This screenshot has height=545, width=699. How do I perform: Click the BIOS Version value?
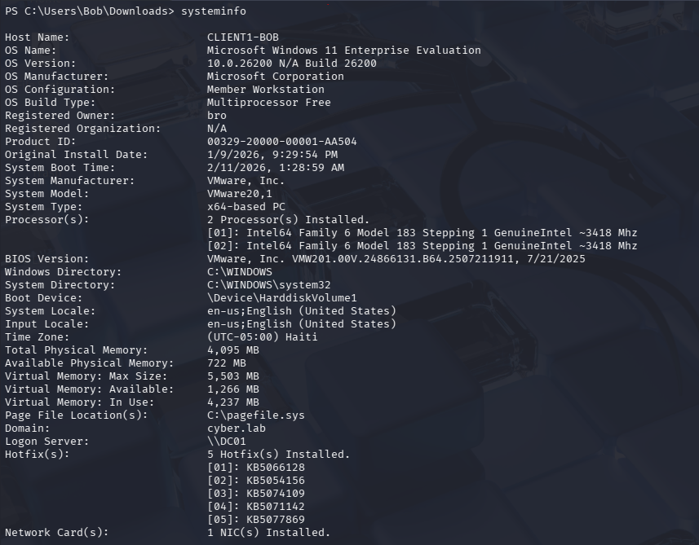pos(396,259)
